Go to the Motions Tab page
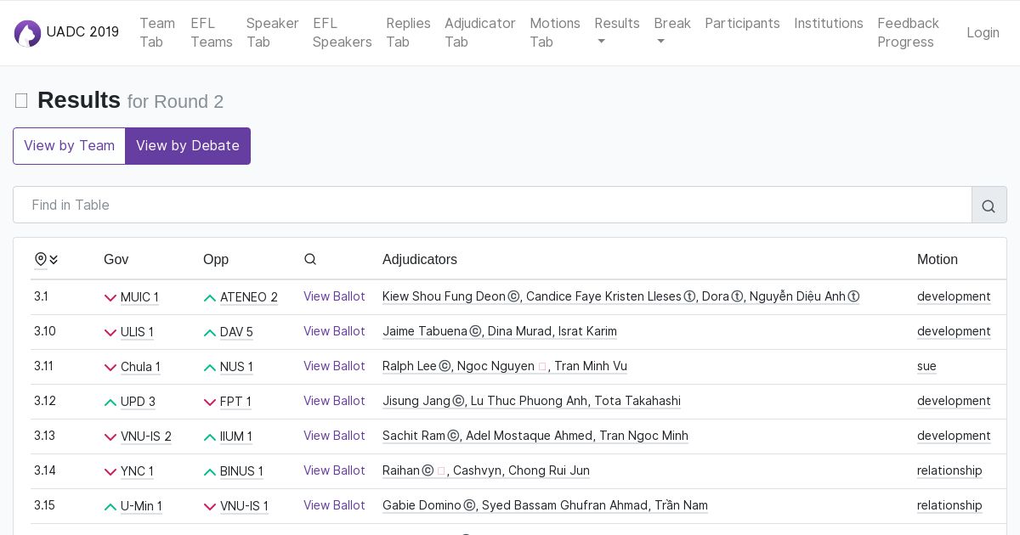This screenshot has width=1020, height=535. point(554,32)
